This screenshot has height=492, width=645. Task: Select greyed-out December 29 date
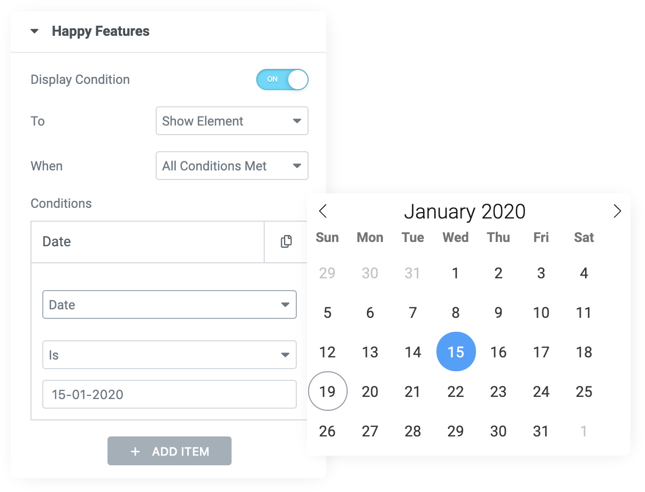point(327,274)
